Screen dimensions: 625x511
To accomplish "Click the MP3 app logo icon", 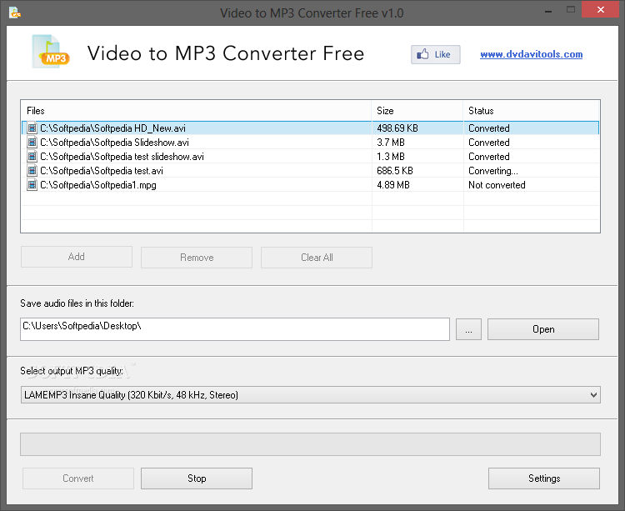I will point(50,52).
